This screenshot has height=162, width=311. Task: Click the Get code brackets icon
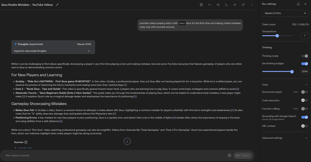tap(210, 5)
